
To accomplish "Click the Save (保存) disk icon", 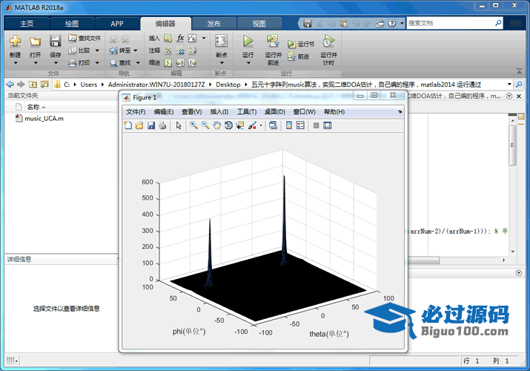I will click(55, 42).
